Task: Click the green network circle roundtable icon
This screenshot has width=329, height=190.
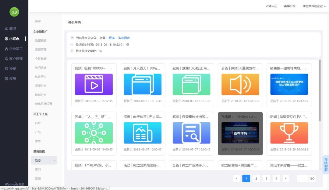Action: 94,133
